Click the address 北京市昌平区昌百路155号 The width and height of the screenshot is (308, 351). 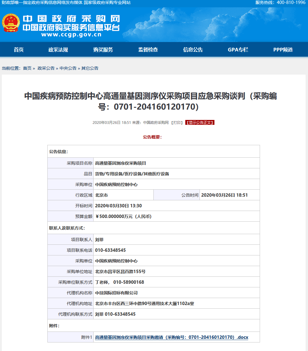tap(120, 272)
